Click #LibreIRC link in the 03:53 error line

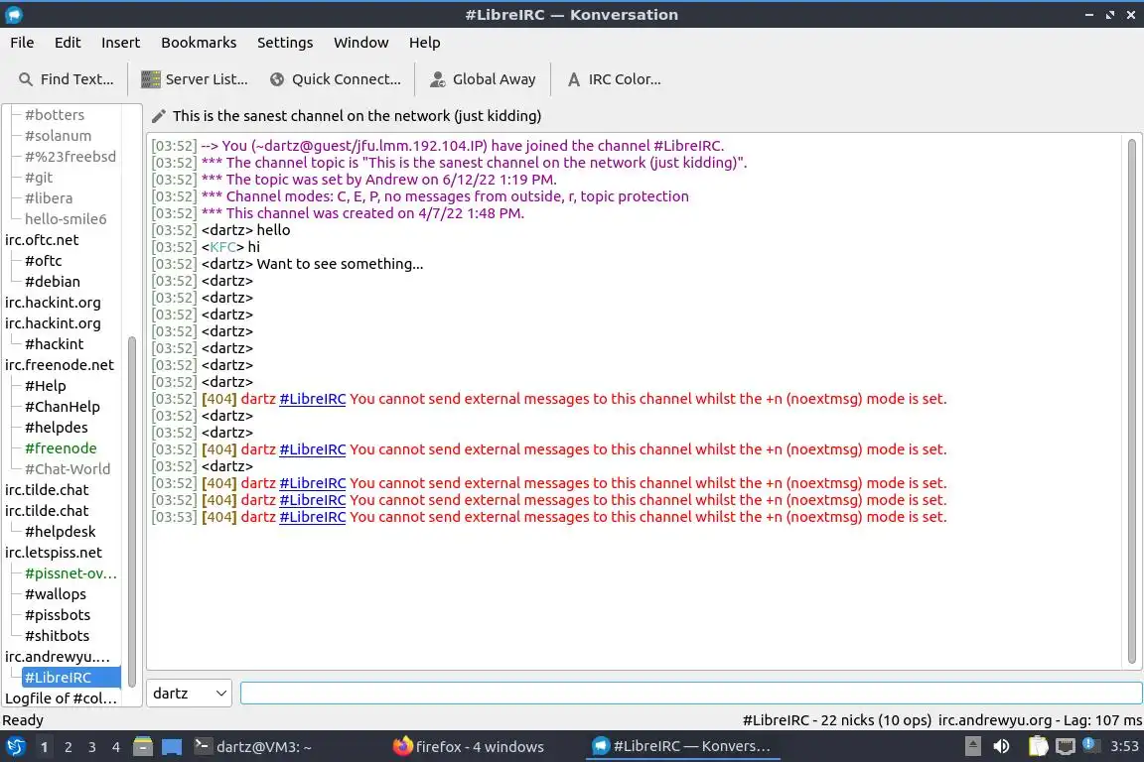tap(312, 517)
